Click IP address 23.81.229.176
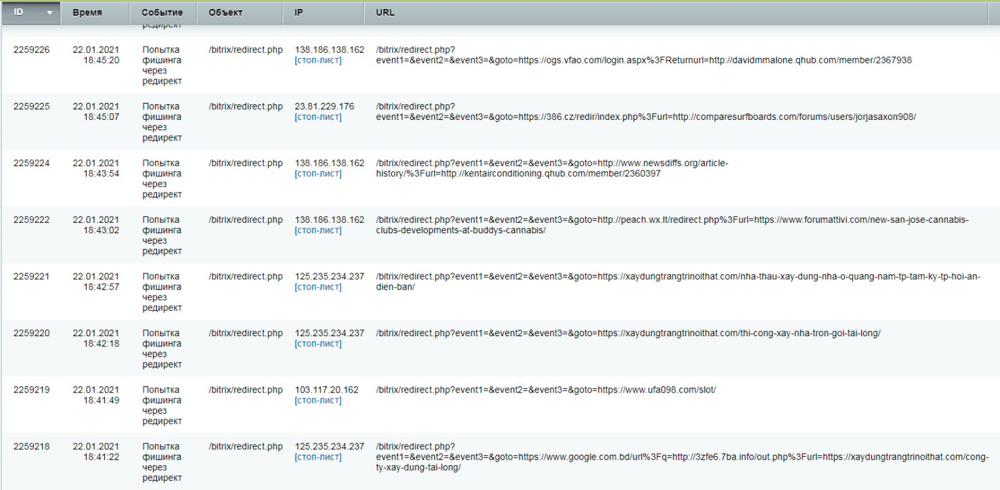 [x=325, y=107]
